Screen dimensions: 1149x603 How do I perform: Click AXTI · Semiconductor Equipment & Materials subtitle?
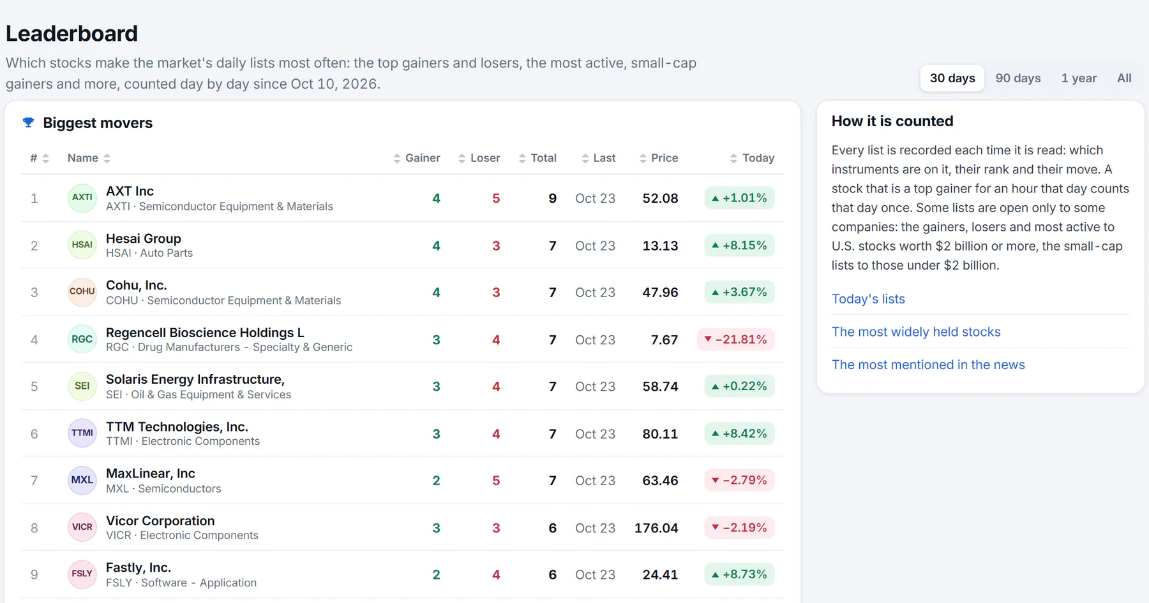[220, 207]
